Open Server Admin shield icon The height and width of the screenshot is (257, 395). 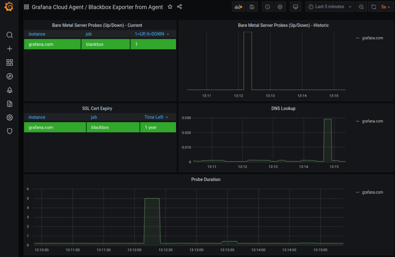click(10, 131)
